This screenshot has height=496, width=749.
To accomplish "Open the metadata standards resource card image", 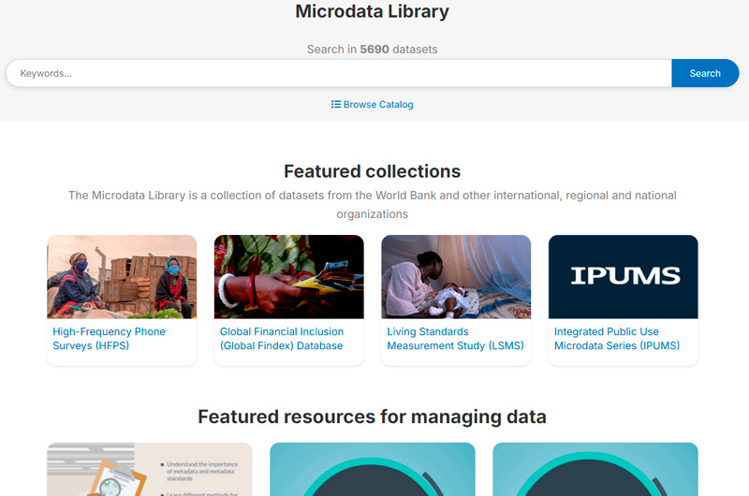I will 150,469.
